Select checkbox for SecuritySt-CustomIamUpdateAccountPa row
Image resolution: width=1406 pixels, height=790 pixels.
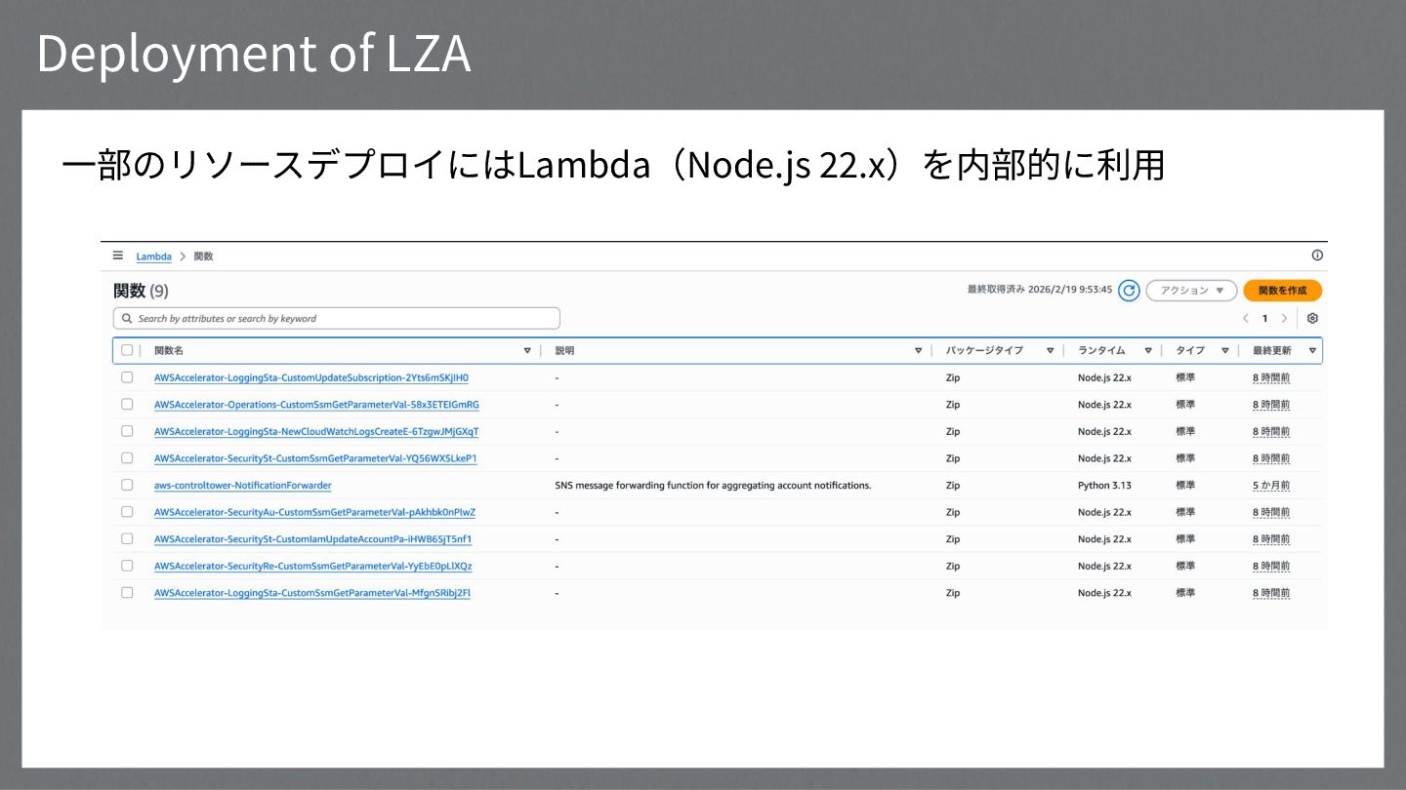pyautogui.click(x=127, y=538)
